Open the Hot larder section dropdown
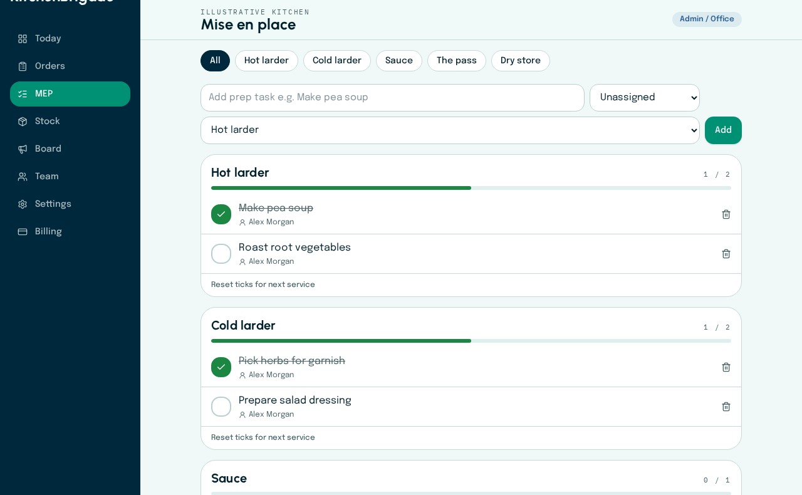The image size is (802, 495). pyautogui.click(x=450, y=130)
